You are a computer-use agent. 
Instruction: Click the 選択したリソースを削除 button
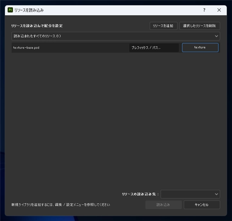[200, 26]
